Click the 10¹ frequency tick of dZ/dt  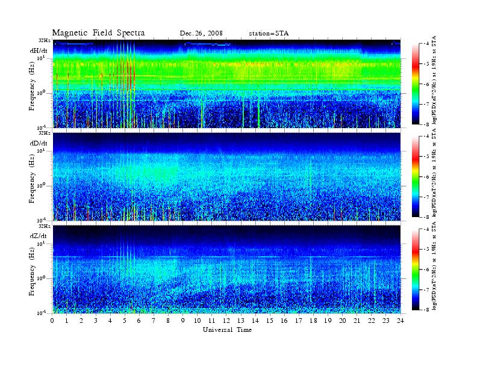coord(41,244)
